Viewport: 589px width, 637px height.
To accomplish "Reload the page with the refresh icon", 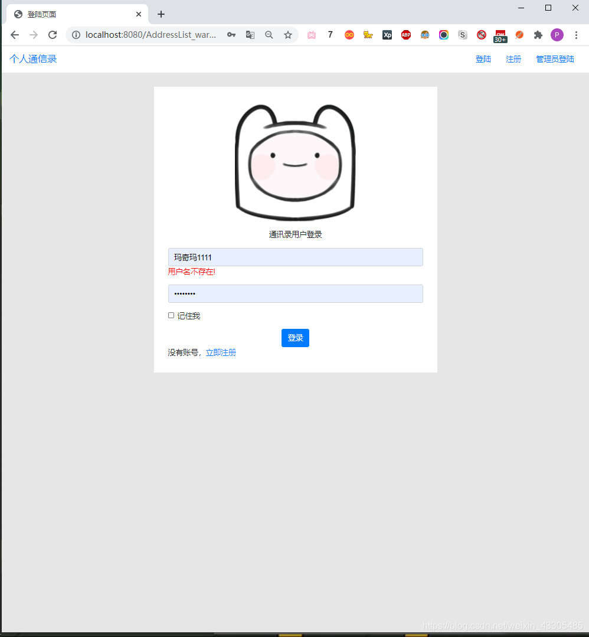I will (x=53, y=35).
